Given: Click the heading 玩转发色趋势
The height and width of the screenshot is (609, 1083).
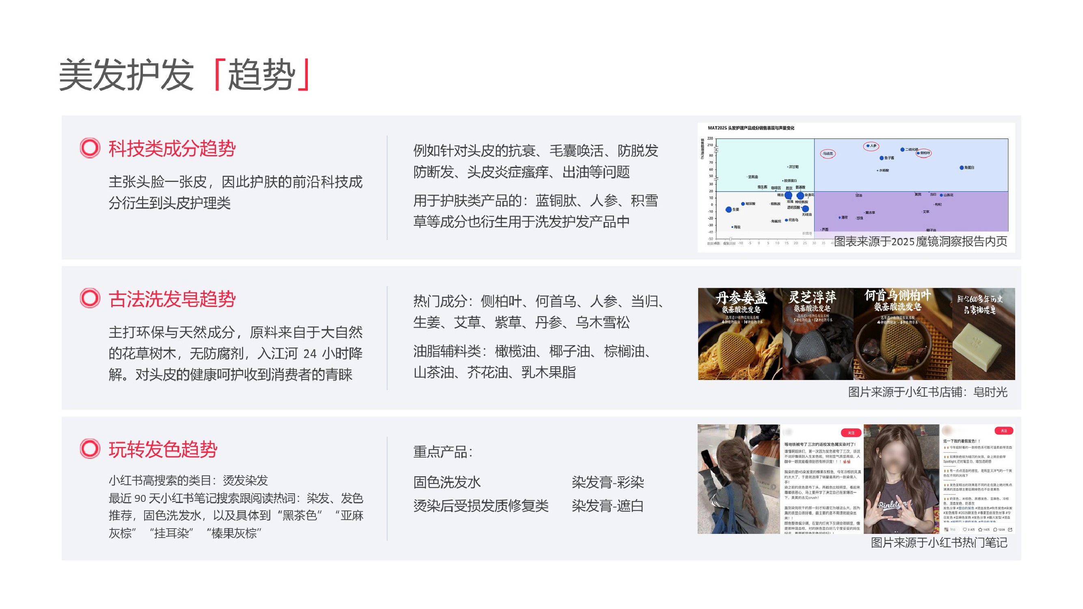Looking at the screenshot, I should click(x=163, y=450).
